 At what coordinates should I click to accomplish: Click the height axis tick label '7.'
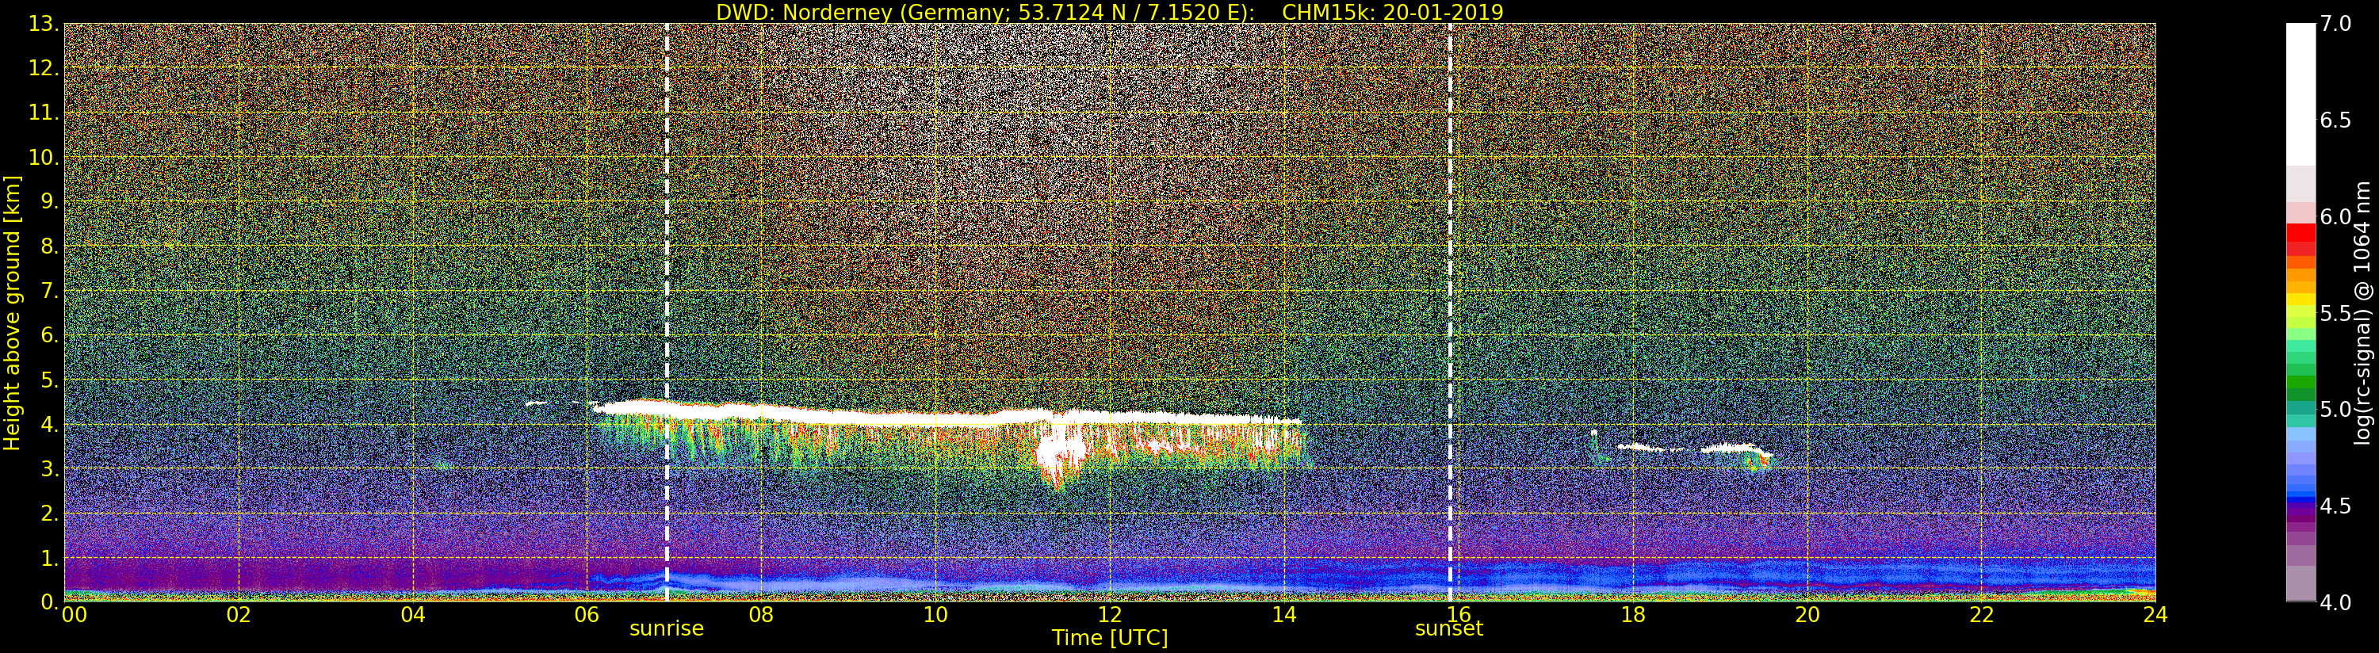50,291
